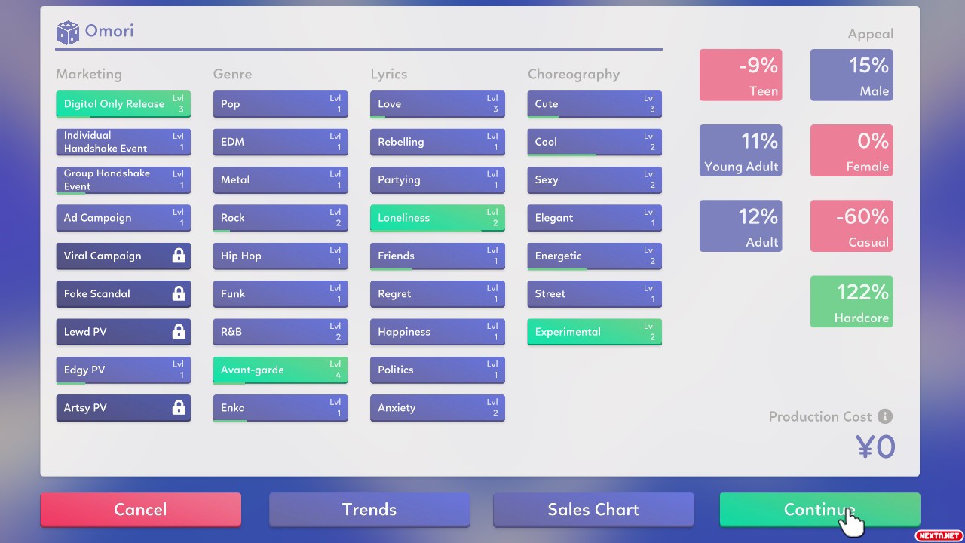Viewport: 965px width, 543px height.
Task: Select Cute choreography
Action: 595,104
